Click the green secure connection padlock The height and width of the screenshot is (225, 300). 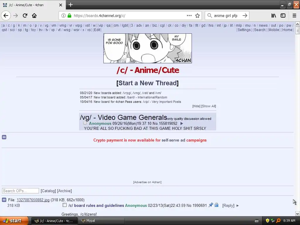click(69, 16)
